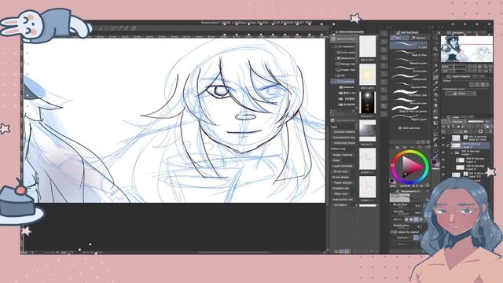Select the Fill bucket tool

(x=435, y=117)
